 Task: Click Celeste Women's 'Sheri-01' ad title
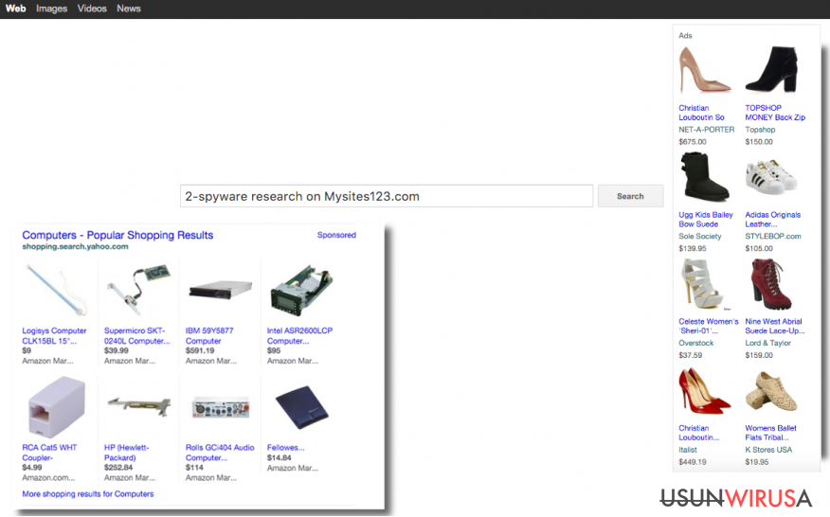tap(709, 326)
